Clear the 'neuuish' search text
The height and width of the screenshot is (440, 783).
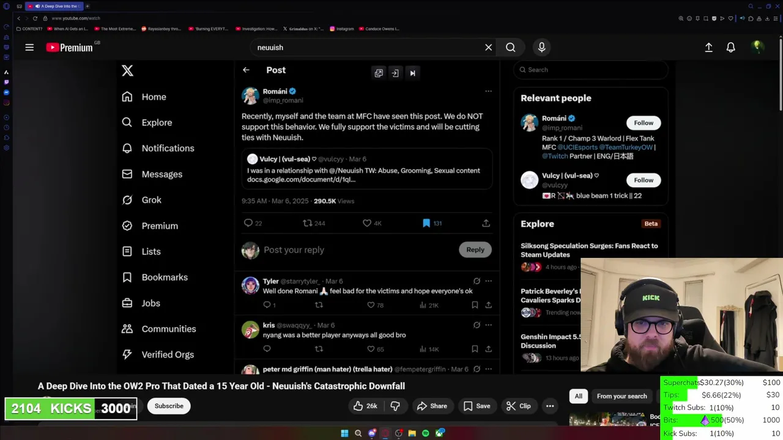[488, 47]
